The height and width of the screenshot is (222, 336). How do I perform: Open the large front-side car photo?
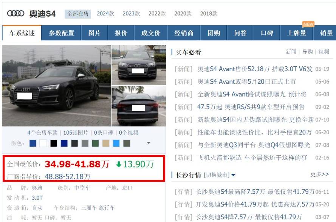tap(56, 86)
